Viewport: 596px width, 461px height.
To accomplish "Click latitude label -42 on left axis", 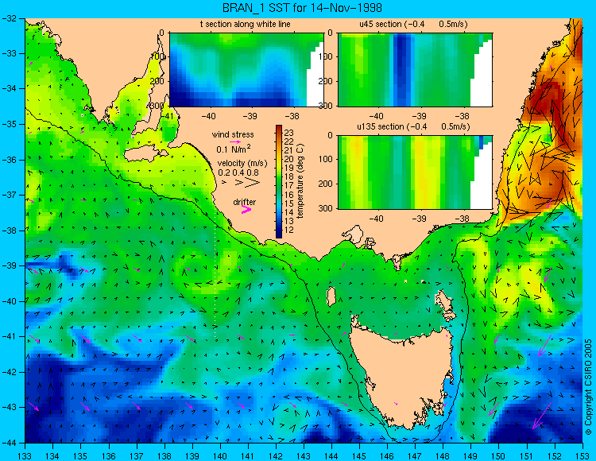I will pyautogui.click(x=10, y=372).
